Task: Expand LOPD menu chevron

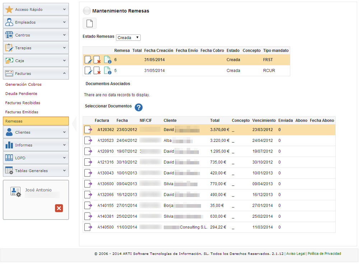Action: [64, 158]
